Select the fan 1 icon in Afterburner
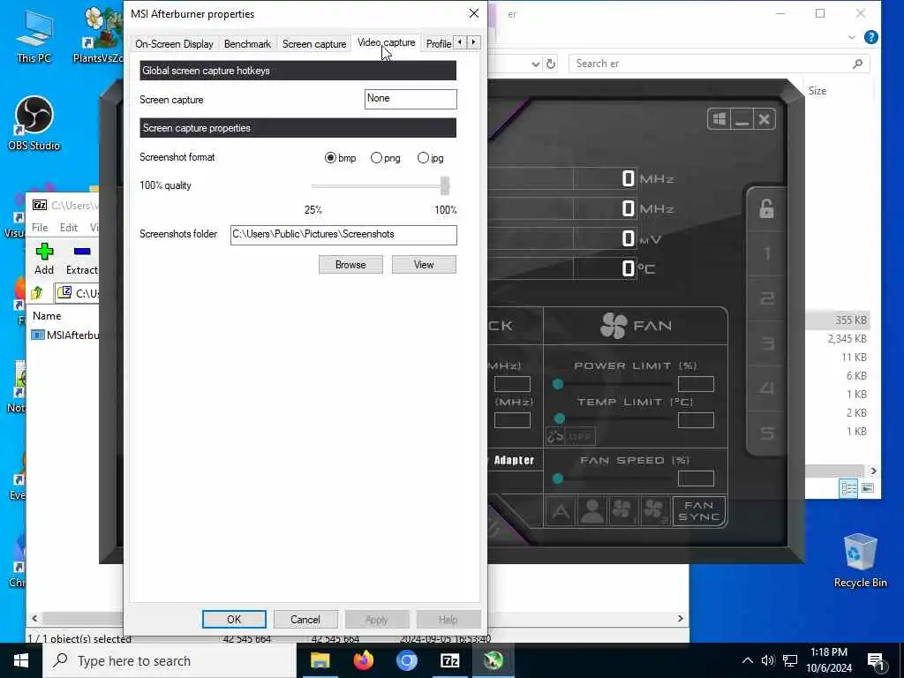This screenshot has width=904, height=678. 623,511
